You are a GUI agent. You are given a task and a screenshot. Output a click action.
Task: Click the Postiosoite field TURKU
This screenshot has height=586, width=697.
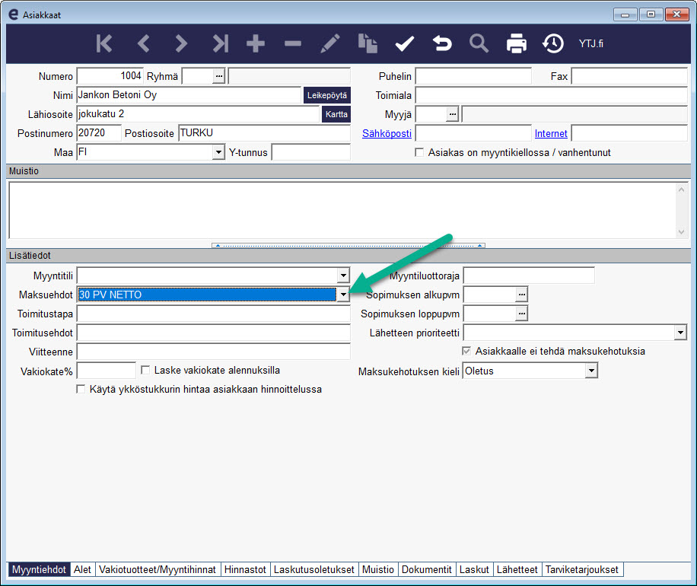[x=265, y=133]
